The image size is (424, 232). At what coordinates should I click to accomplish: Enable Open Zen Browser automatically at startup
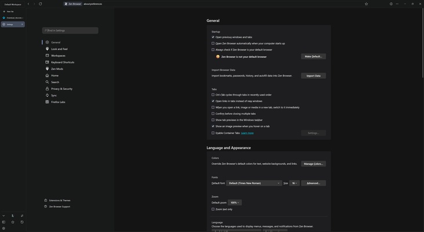pyautogui.click(x=213, y=43)
